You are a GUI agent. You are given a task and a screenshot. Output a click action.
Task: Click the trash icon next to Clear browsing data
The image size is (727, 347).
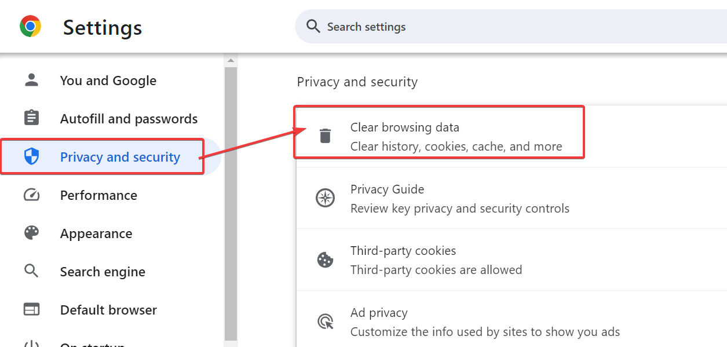[326, 135]
